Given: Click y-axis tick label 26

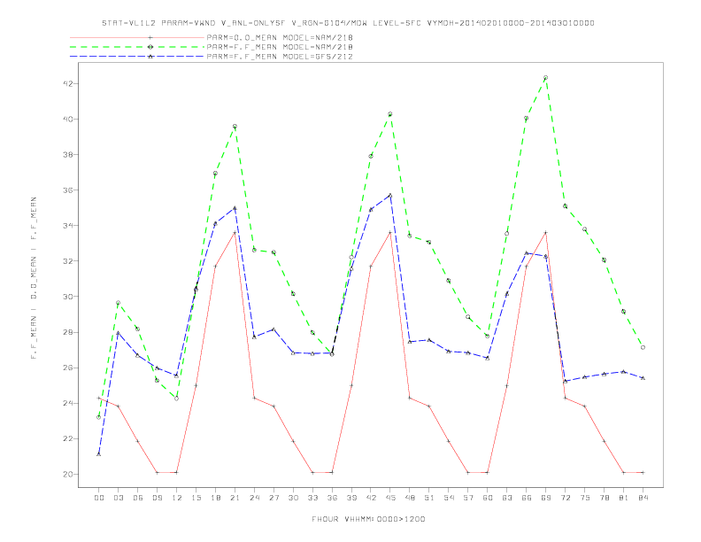Looking at the screenshot, I should (x=68, y=368).
